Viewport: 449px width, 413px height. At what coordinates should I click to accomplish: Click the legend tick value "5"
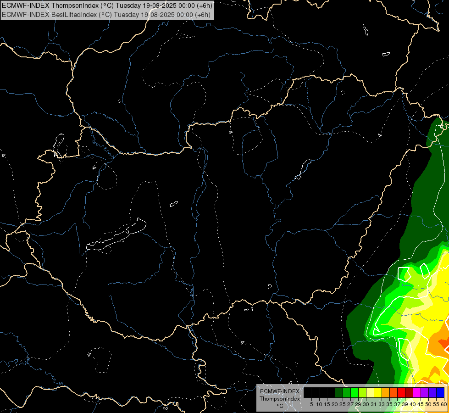pos(311,404)
